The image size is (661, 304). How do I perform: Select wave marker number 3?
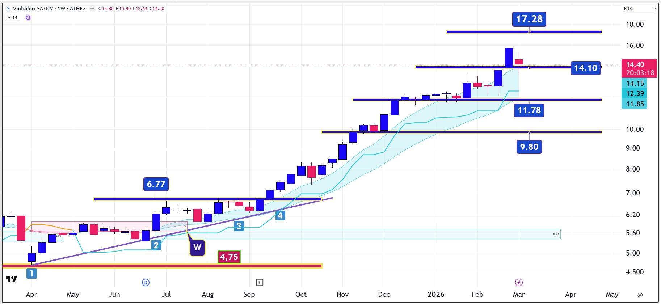tap(239, 226)
